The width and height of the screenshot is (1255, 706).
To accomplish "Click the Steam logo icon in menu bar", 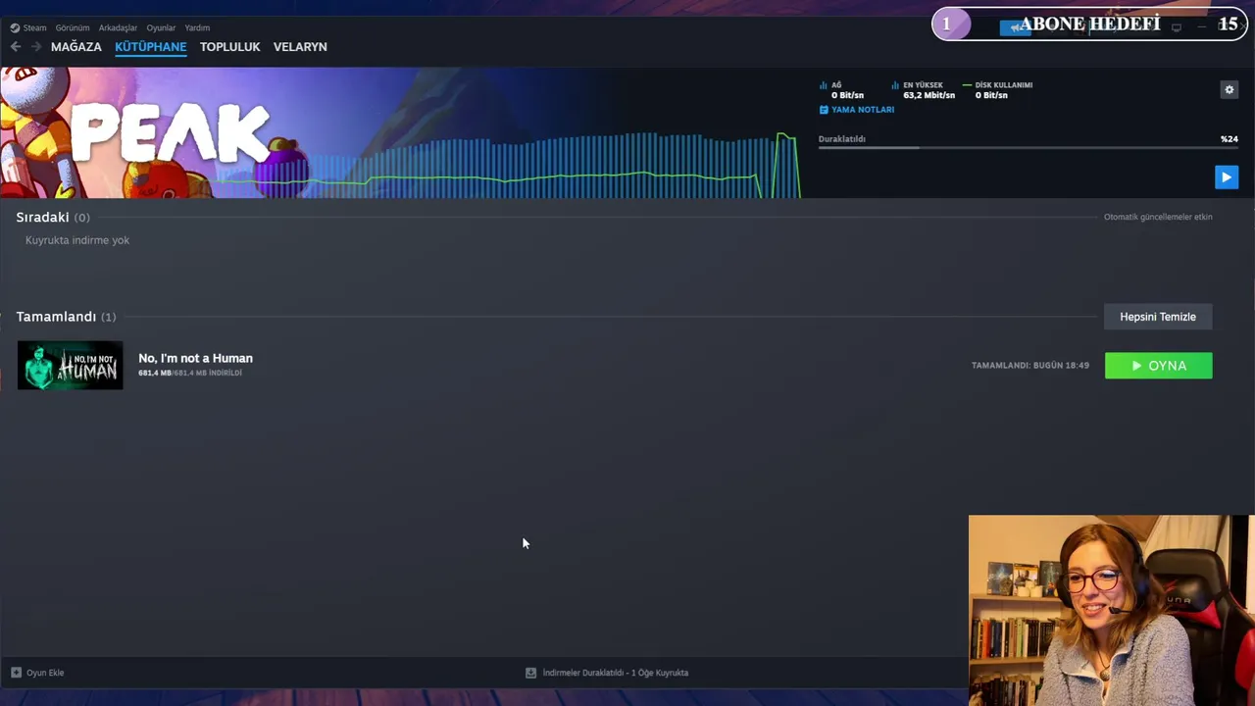I will tap(15, 27).
